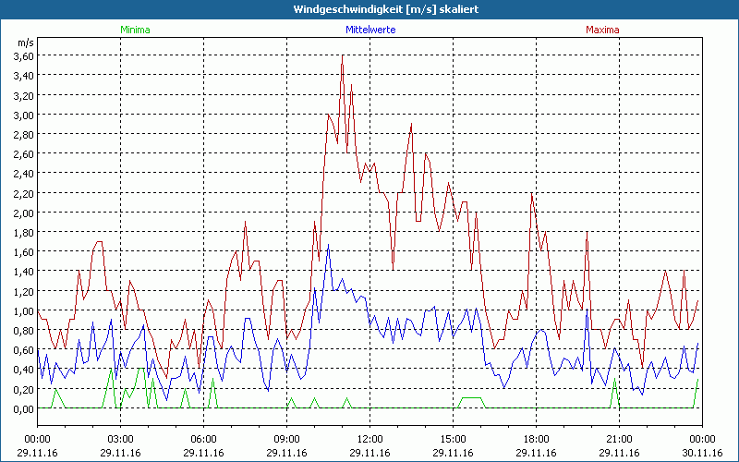Click the '2,60' y-axis value
Viewport: 739px width, 462px height.
[24, 153]
